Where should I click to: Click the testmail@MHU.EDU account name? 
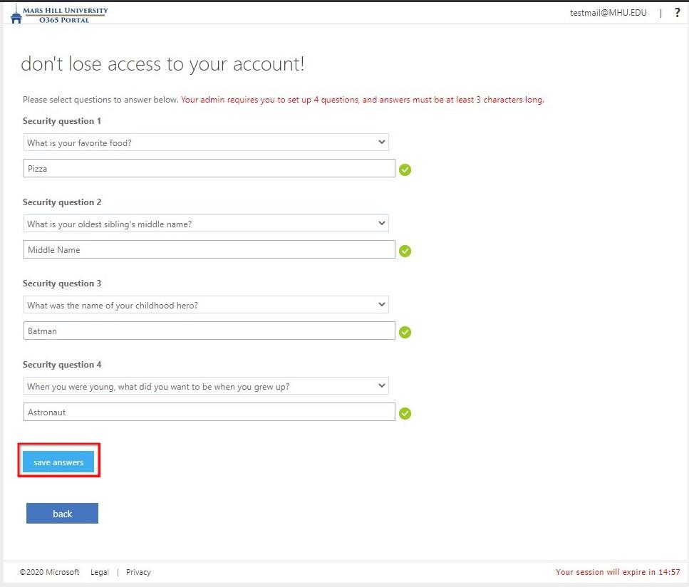607,12
